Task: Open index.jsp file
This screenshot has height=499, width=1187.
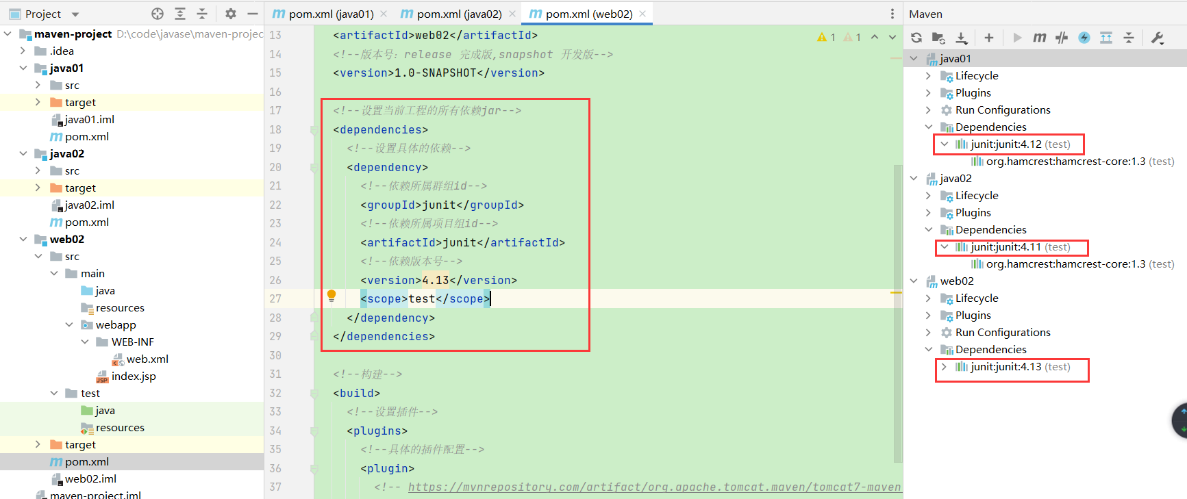Action: pyautogui.click(x=126, y=376)
